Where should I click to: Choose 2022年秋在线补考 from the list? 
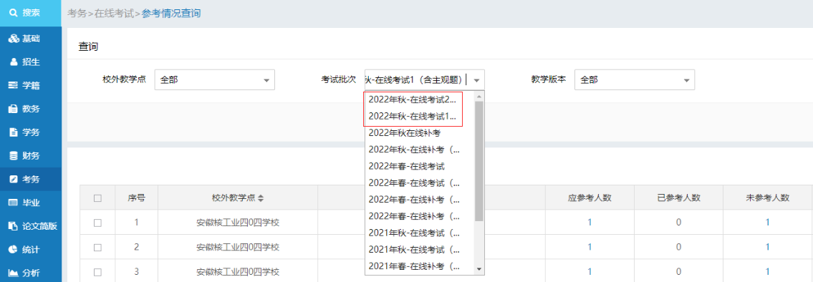click(x=405, y=133)
